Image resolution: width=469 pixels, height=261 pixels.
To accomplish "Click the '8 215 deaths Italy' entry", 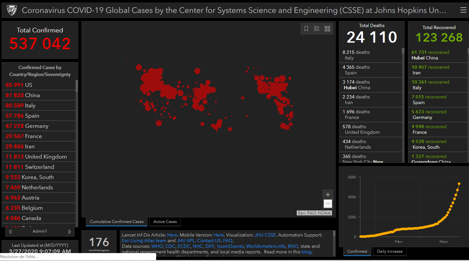I will point(370,55).
